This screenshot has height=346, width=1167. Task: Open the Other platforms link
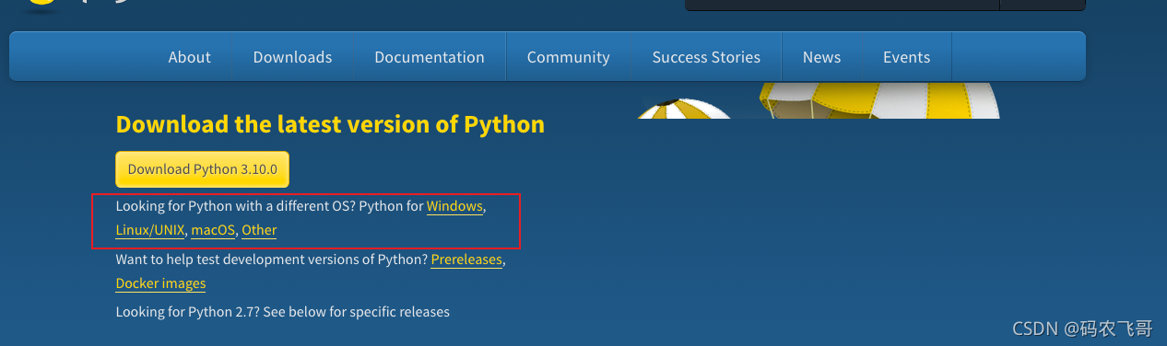tap(259, 230)
